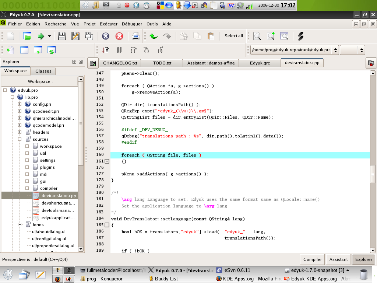Expand the workspace folder in sources
This screenshot has width=377, height=283.
[x=27, y=146]
